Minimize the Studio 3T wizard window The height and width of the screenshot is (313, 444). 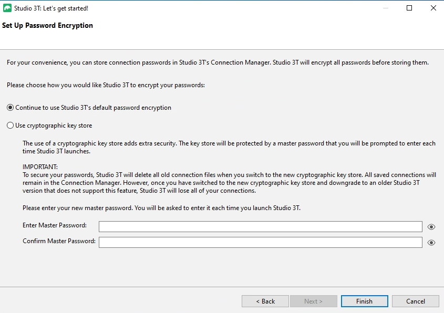385,8
